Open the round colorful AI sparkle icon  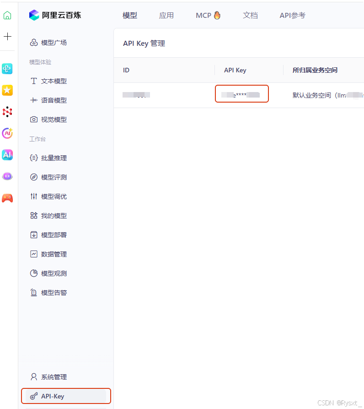tap(7, 133)
